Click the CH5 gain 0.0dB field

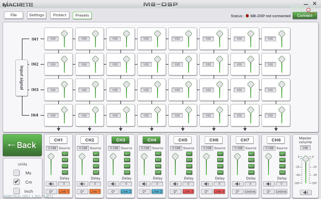pyautogui.click(x=176, y=148)
